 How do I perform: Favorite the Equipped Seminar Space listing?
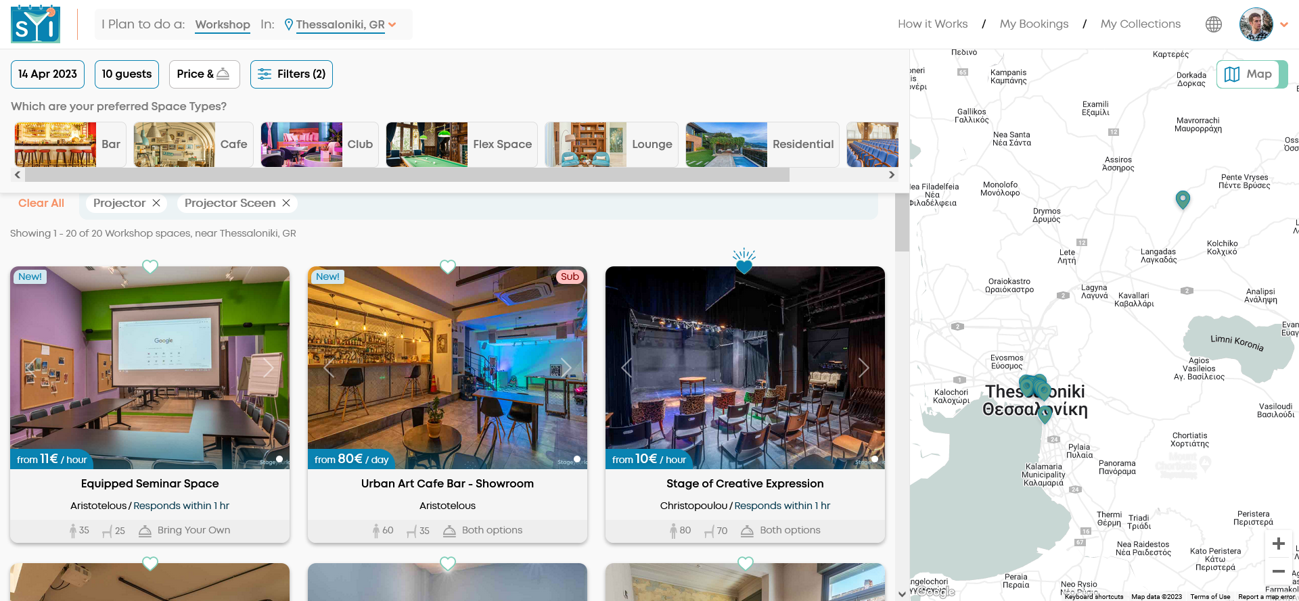click(150, 267)
